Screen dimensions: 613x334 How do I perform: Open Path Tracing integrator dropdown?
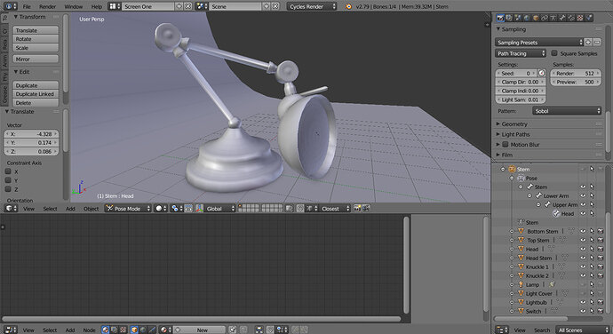click(521, 53)
